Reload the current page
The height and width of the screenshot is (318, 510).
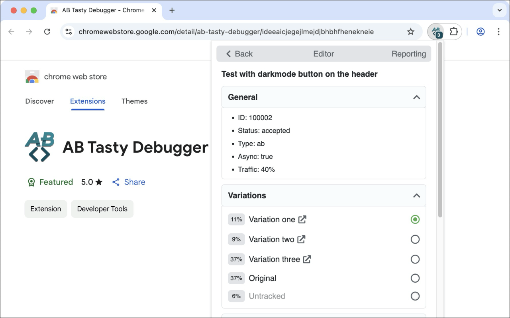coord(47,32)
